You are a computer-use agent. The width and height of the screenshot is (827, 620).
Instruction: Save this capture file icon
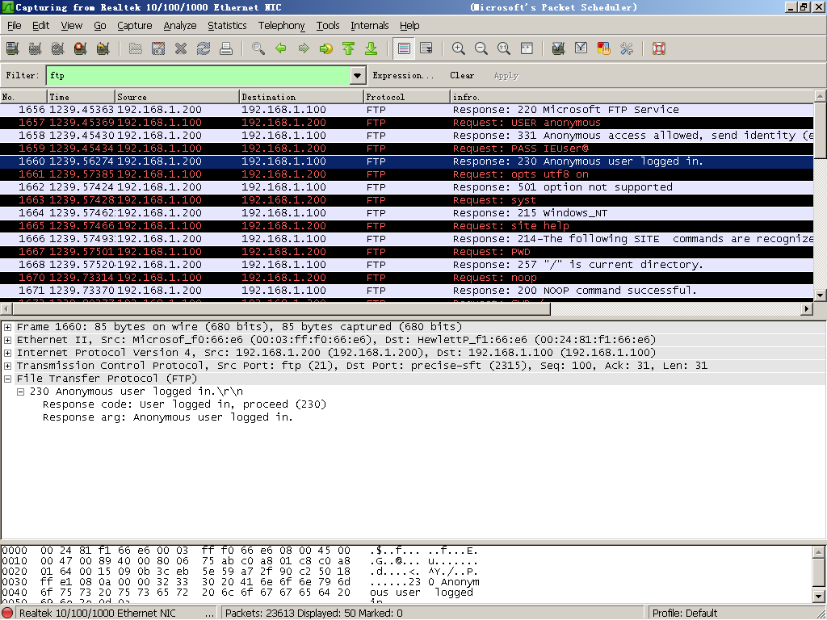coord(158,48)
